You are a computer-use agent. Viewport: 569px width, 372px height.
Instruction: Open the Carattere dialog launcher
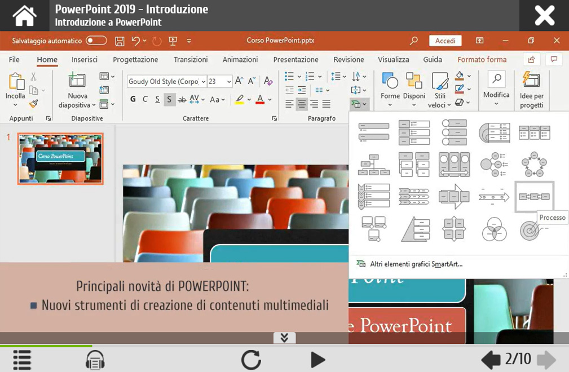click(274, 118)
